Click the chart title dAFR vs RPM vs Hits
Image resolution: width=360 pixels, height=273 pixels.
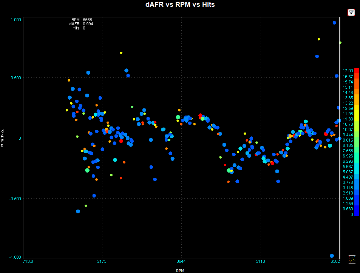pyautogui.click(x=180, y=5)
